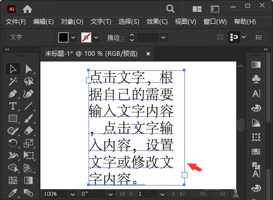Screen dimensions: 273x200
Task: Open the 文件(F) menu
Action: coord(16,22)
